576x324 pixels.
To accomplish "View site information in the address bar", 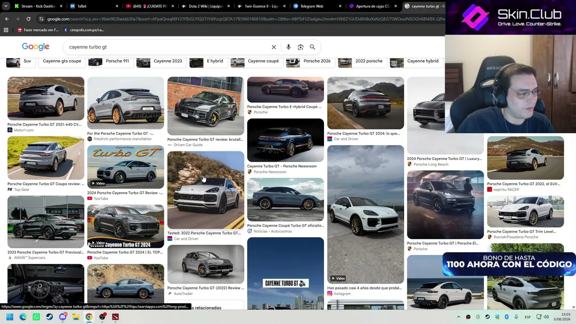I will (41, 19).
